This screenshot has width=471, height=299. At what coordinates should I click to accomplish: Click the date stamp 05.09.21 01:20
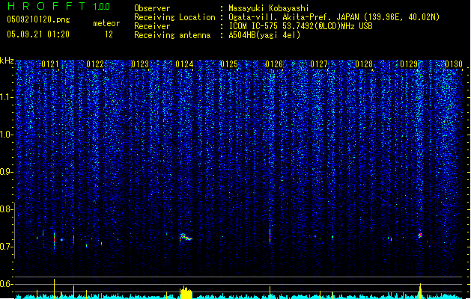click(x=38, y=34)
